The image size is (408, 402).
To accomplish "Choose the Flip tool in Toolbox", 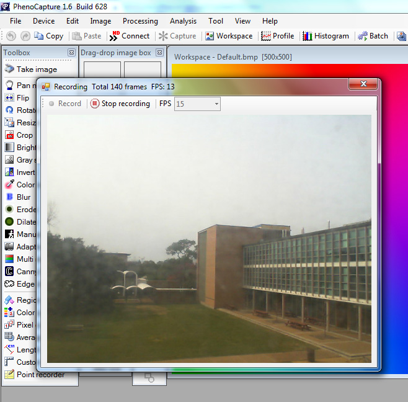I will [x=17, y=98].
